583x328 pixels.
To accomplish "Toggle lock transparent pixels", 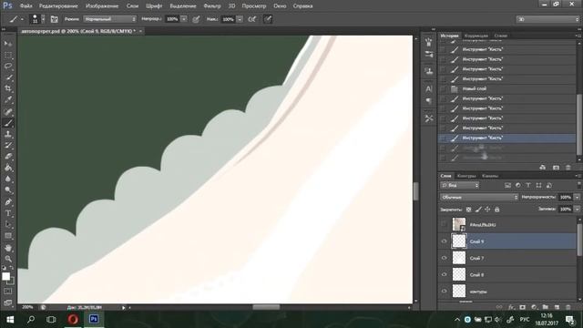I will click(x=468, y=210).
